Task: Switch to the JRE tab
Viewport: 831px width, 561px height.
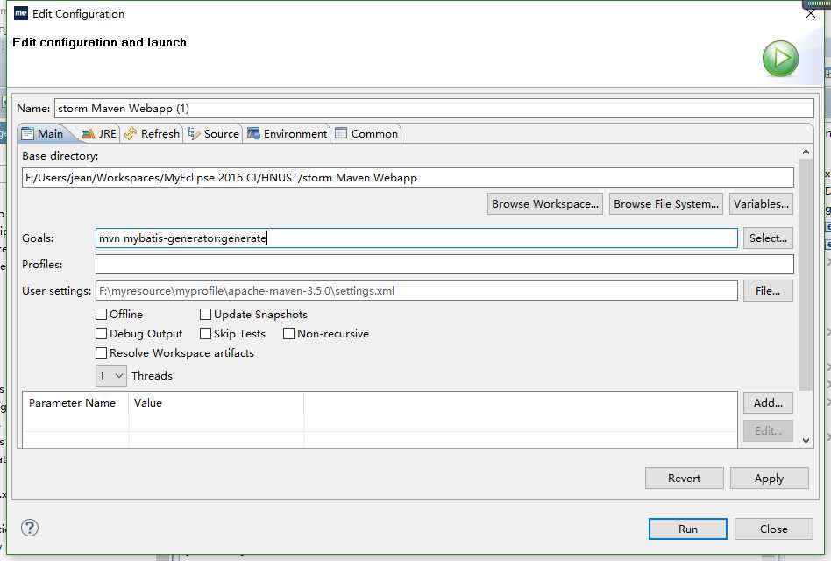Action: click(x=99, y=134)
